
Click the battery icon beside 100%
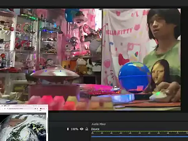coord(68,129)
